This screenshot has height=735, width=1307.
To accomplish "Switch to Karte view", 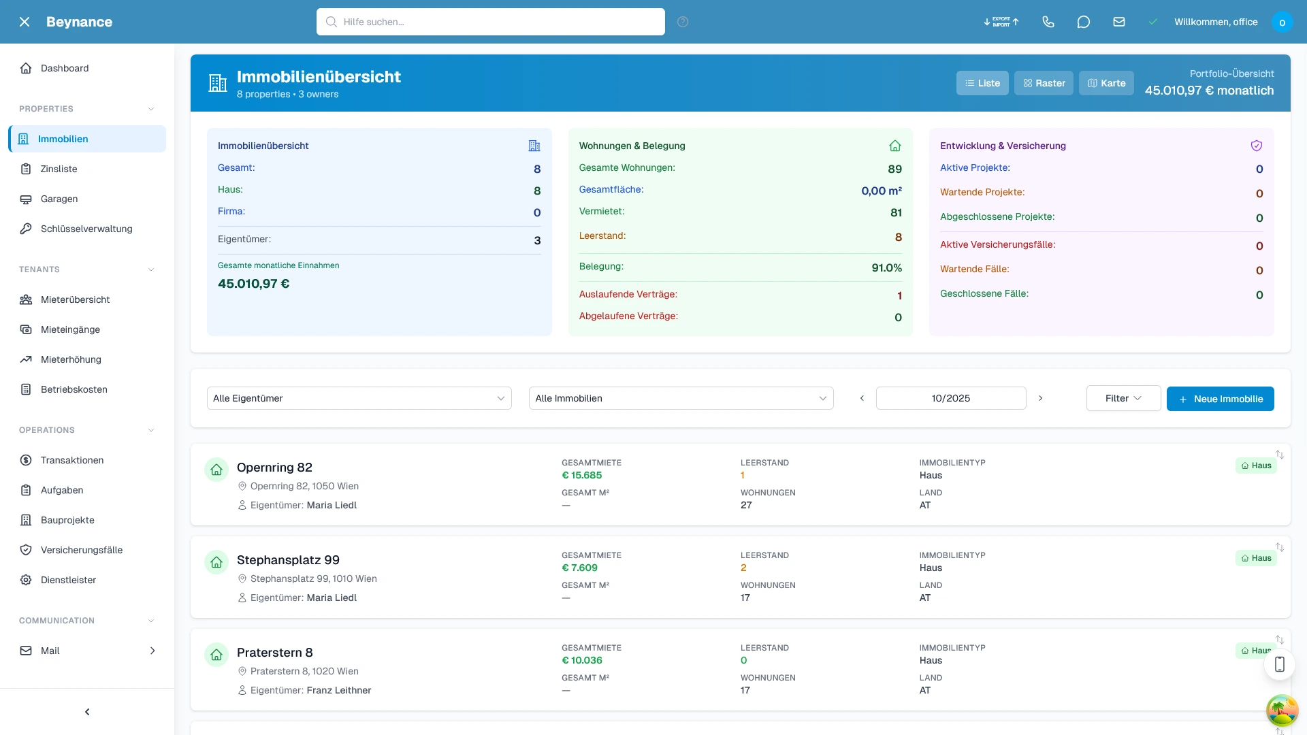I will tap(1106, 83).
